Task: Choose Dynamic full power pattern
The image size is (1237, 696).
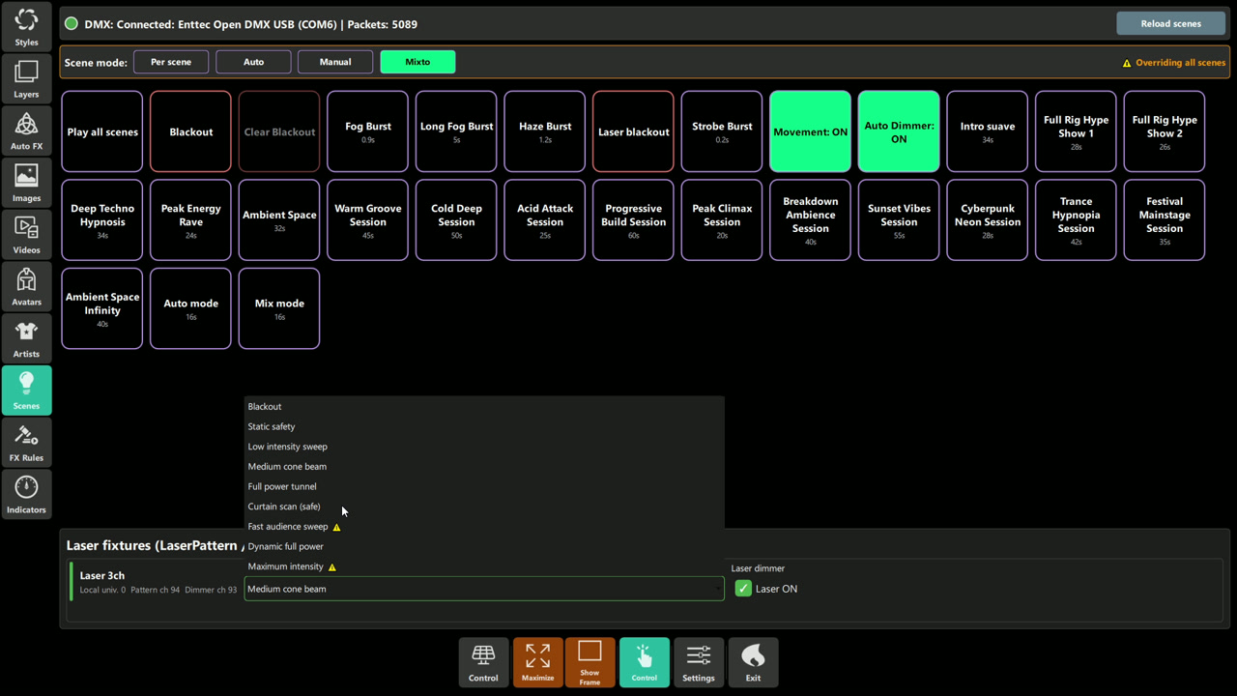Action: click(x=484, y=546)
